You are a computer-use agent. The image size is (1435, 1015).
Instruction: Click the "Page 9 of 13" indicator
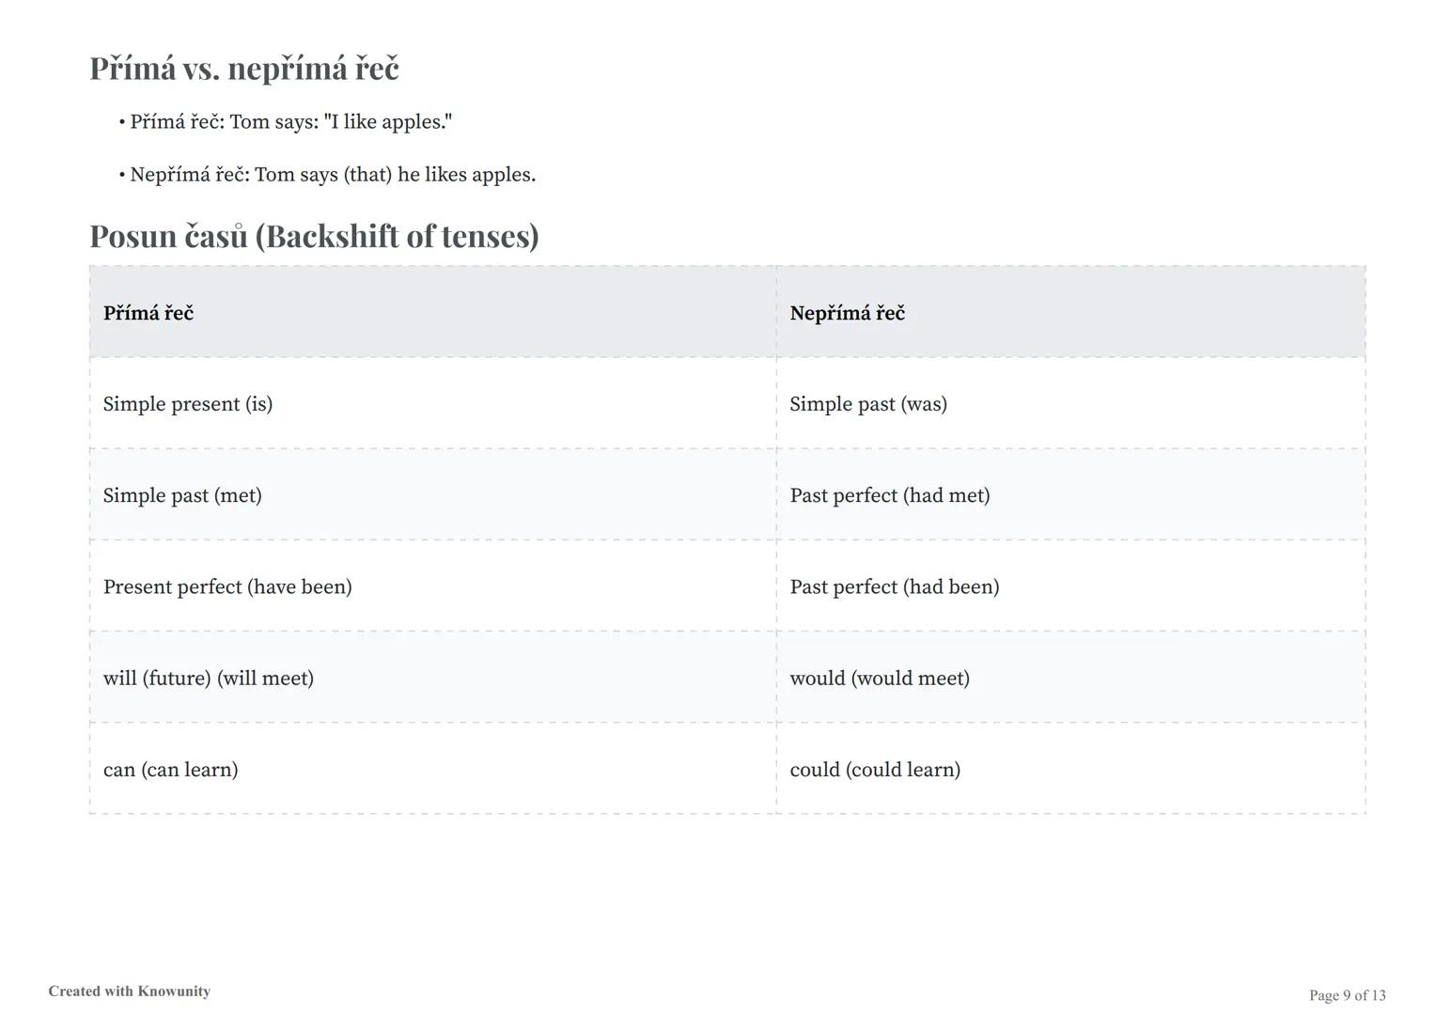tap(1347, 995)
